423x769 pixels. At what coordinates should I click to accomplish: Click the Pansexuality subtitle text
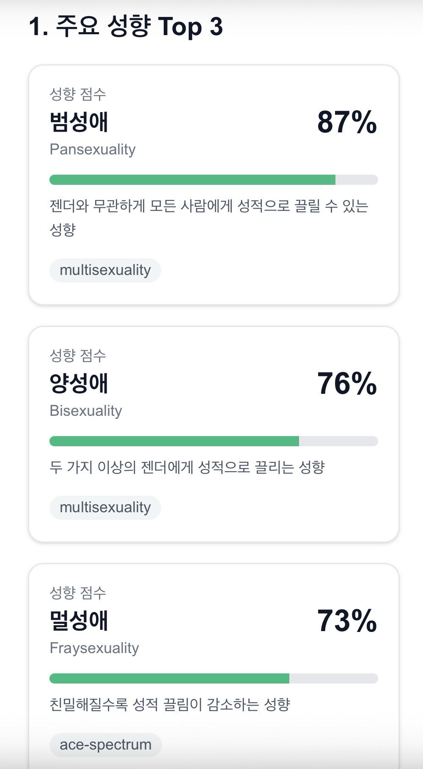tap(93, 149)
